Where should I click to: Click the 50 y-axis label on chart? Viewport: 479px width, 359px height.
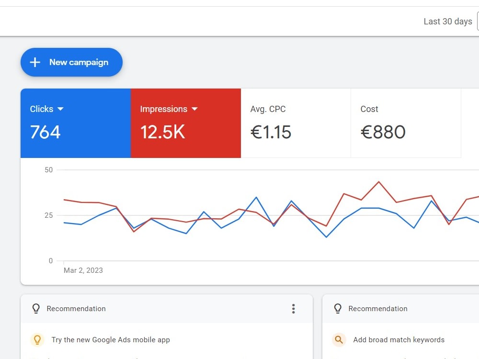point(48,170)
